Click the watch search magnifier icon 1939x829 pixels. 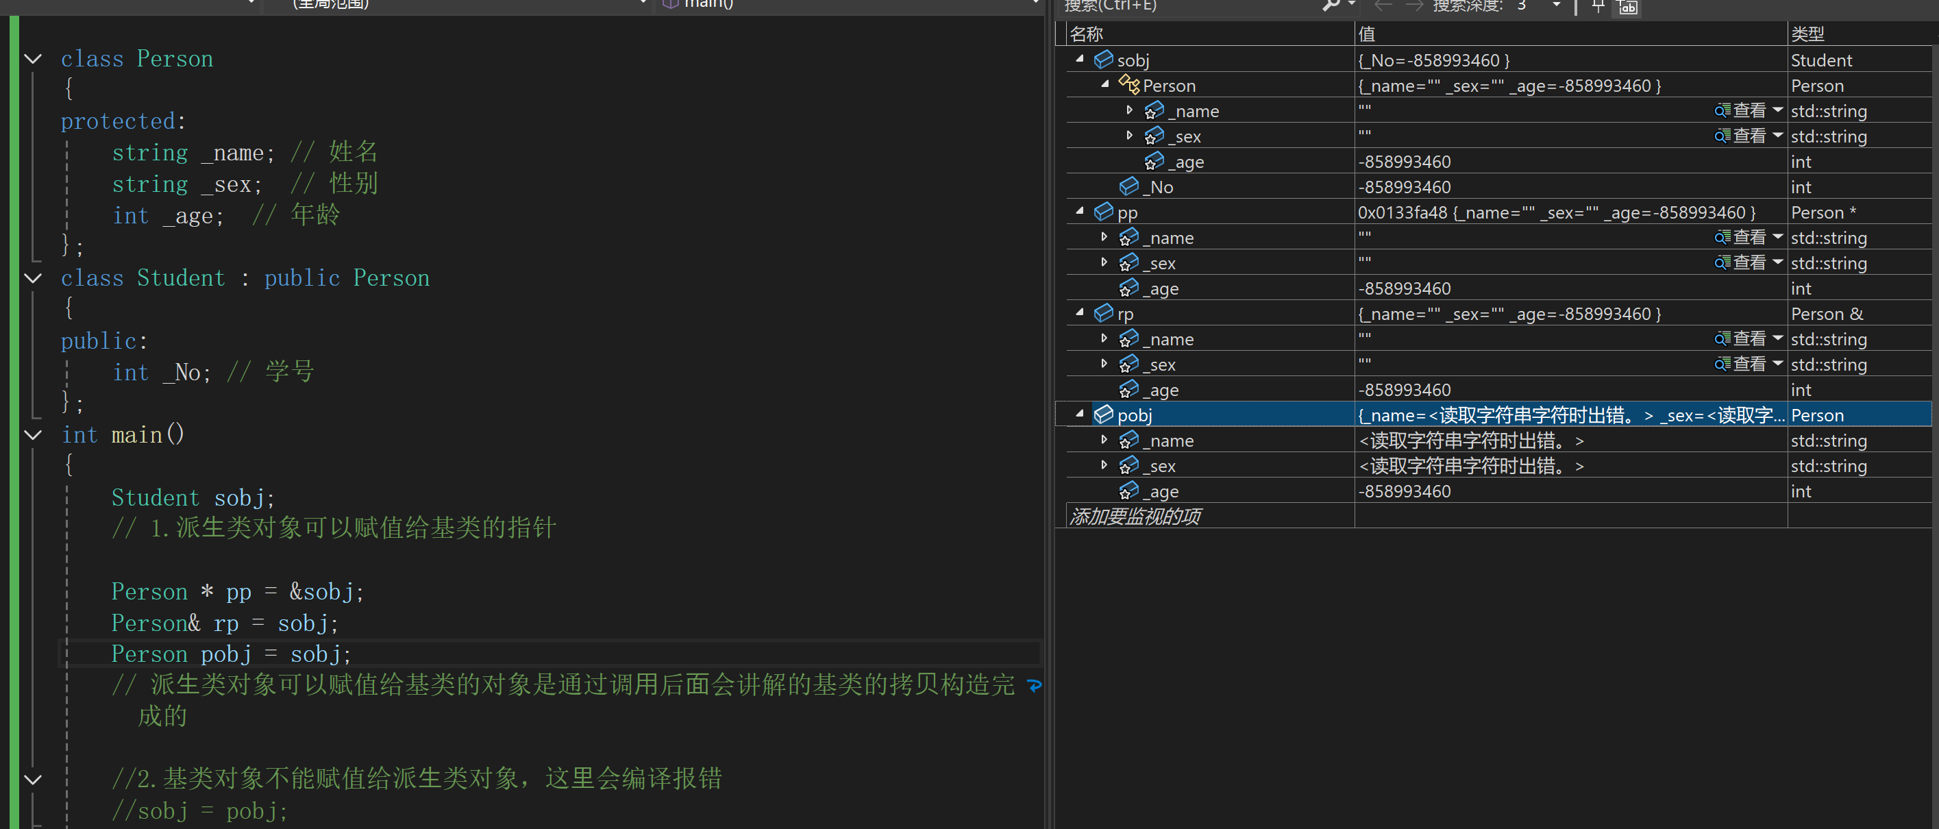click(x=1331, y=6)
